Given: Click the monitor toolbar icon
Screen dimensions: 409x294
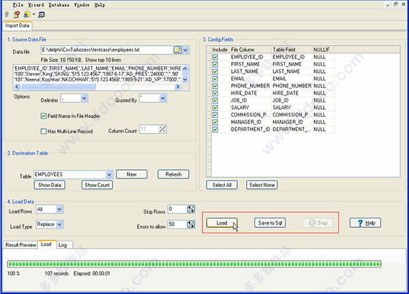Looking at the screenshot, I should click(x=41, y=14).
